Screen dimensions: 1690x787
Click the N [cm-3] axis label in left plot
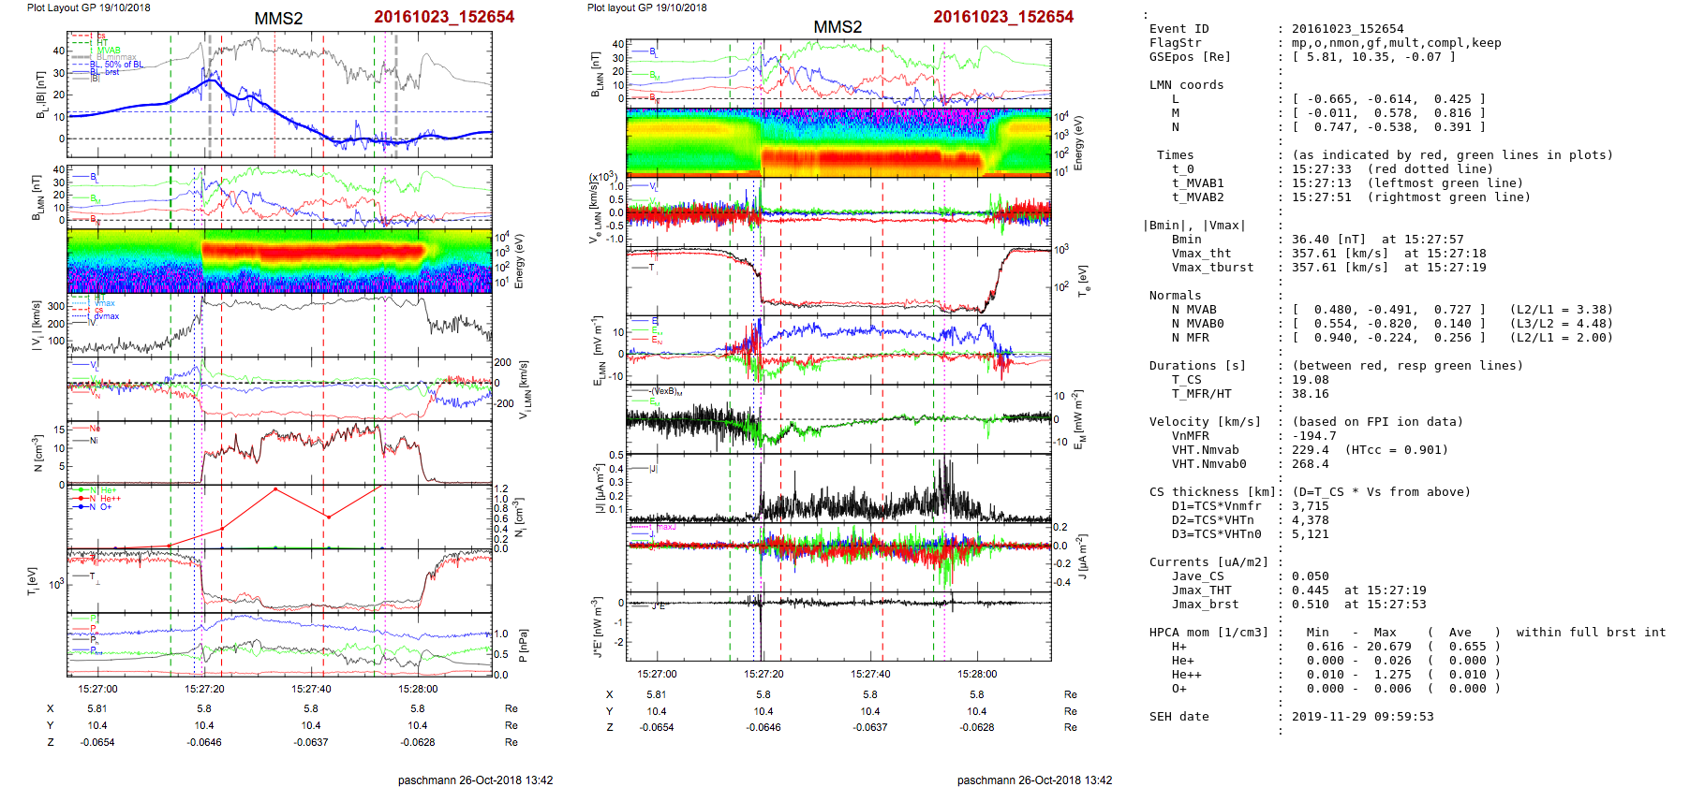38,453
